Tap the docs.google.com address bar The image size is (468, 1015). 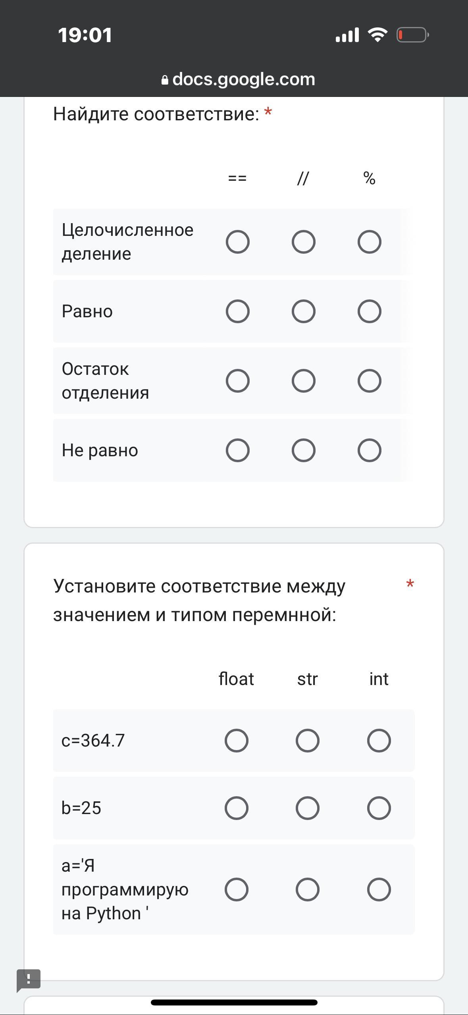(x=239, y=79)
